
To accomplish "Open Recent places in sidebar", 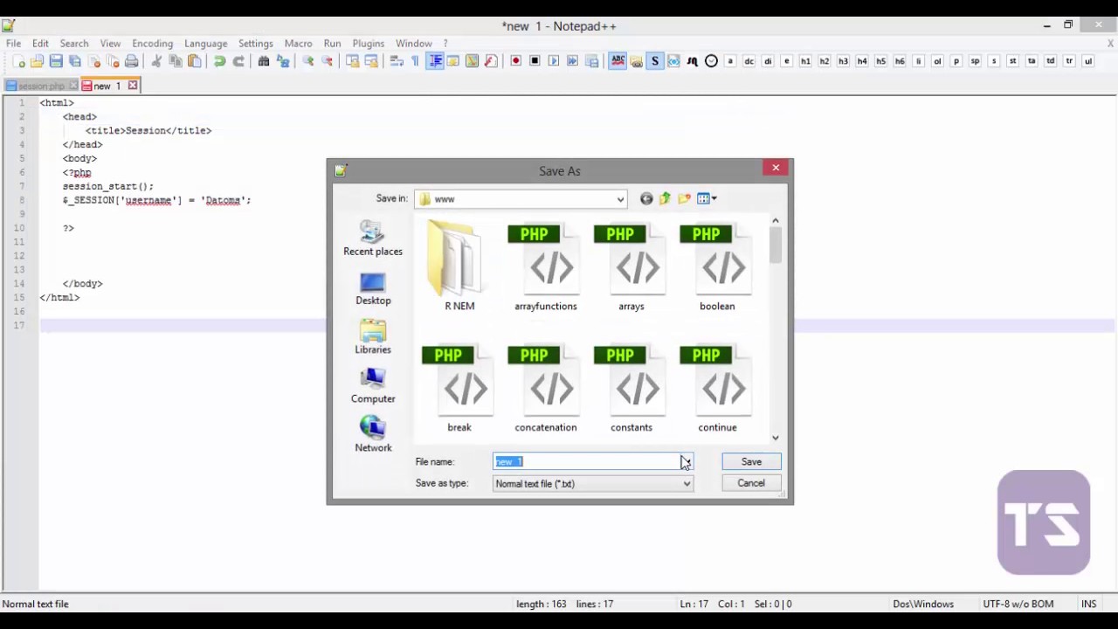I will pyautogui.click(x=373, y=238).
